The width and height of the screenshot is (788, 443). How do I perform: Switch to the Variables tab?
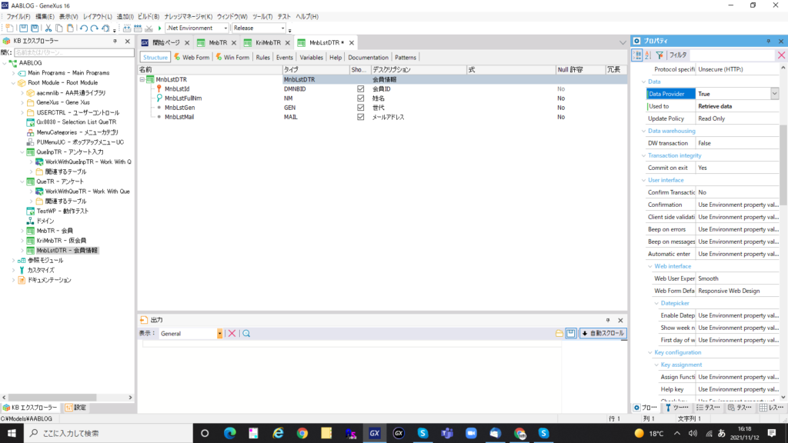311,57
